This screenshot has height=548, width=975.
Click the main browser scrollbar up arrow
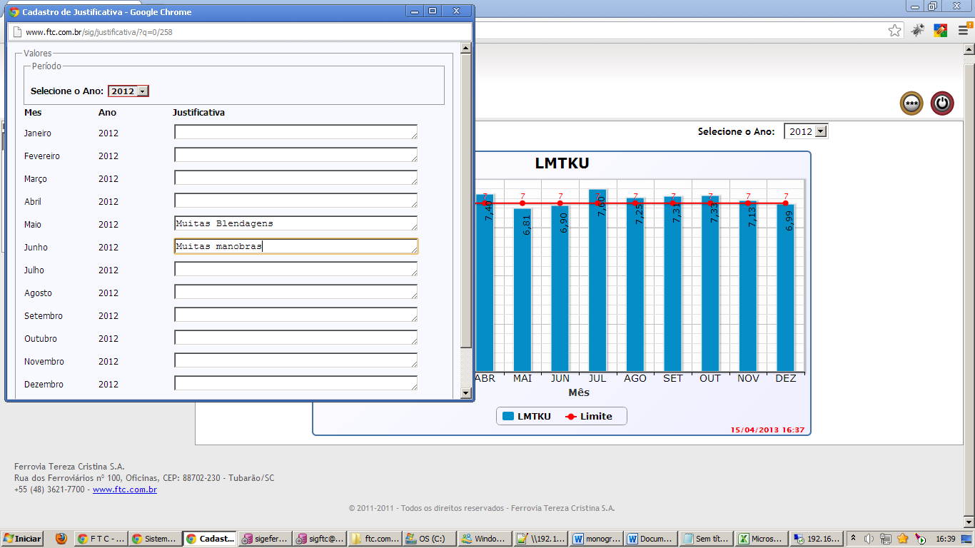(x=969, y=49)
